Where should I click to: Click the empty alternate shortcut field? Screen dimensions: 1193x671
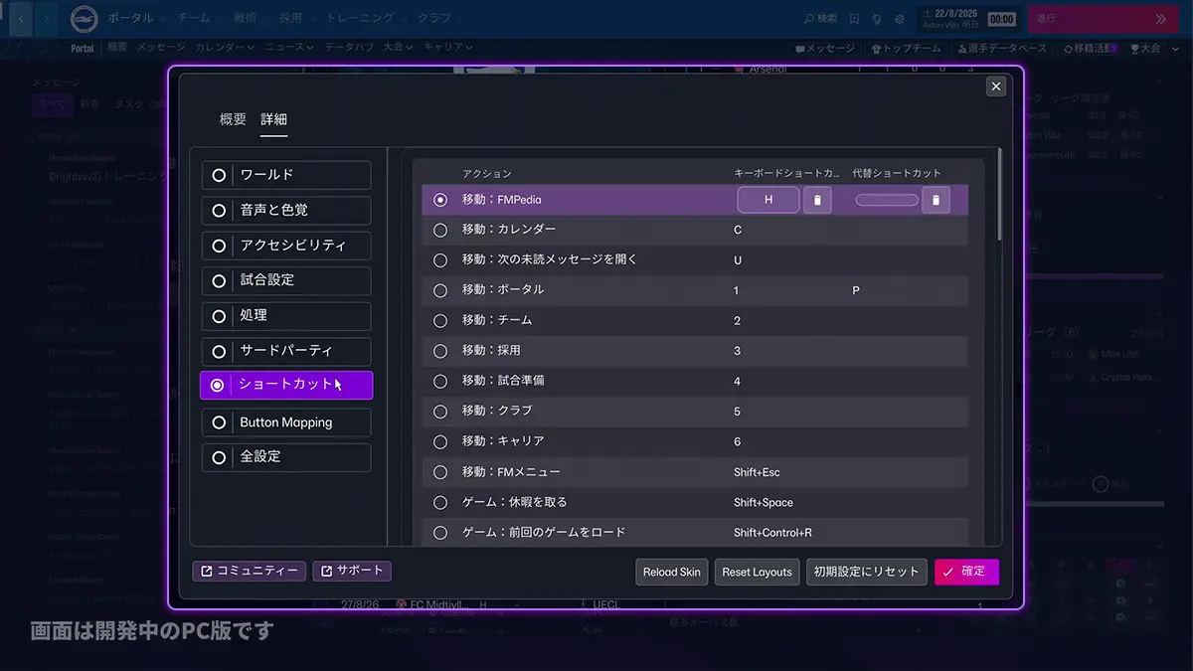[887, 200]
